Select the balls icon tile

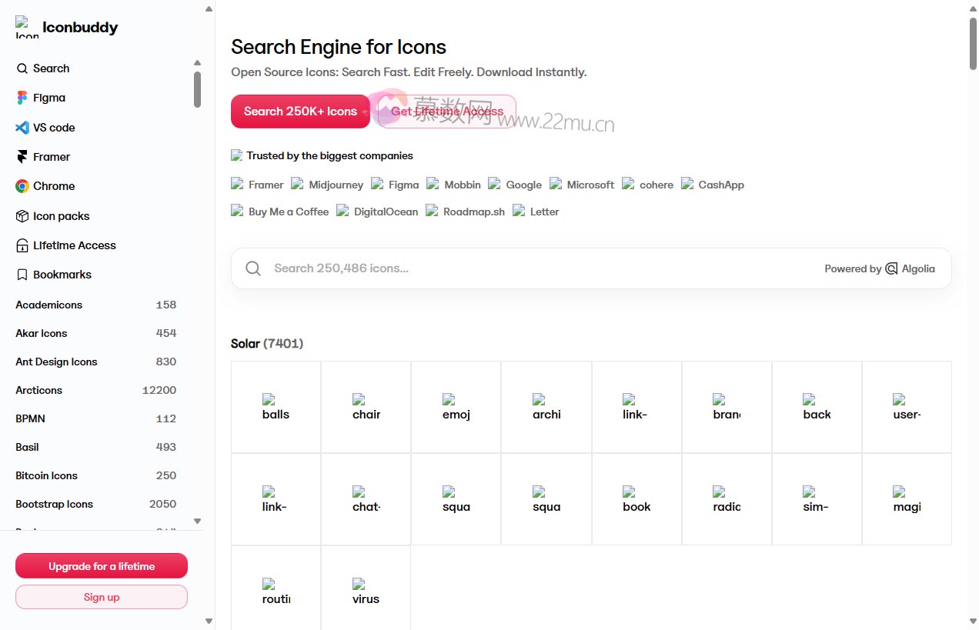click(276, 407)
